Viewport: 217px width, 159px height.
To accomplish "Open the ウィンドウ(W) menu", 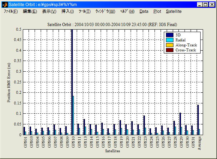I will click(105, 11).
